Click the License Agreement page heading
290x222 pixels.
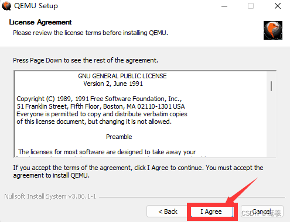click(40, 22)
